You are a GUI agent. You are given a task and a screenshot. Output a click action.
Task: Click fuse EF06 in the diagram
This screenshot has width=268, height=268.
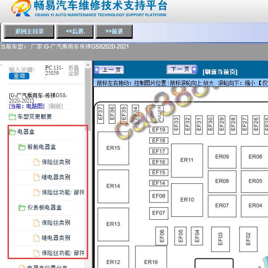tap(162, 236)
